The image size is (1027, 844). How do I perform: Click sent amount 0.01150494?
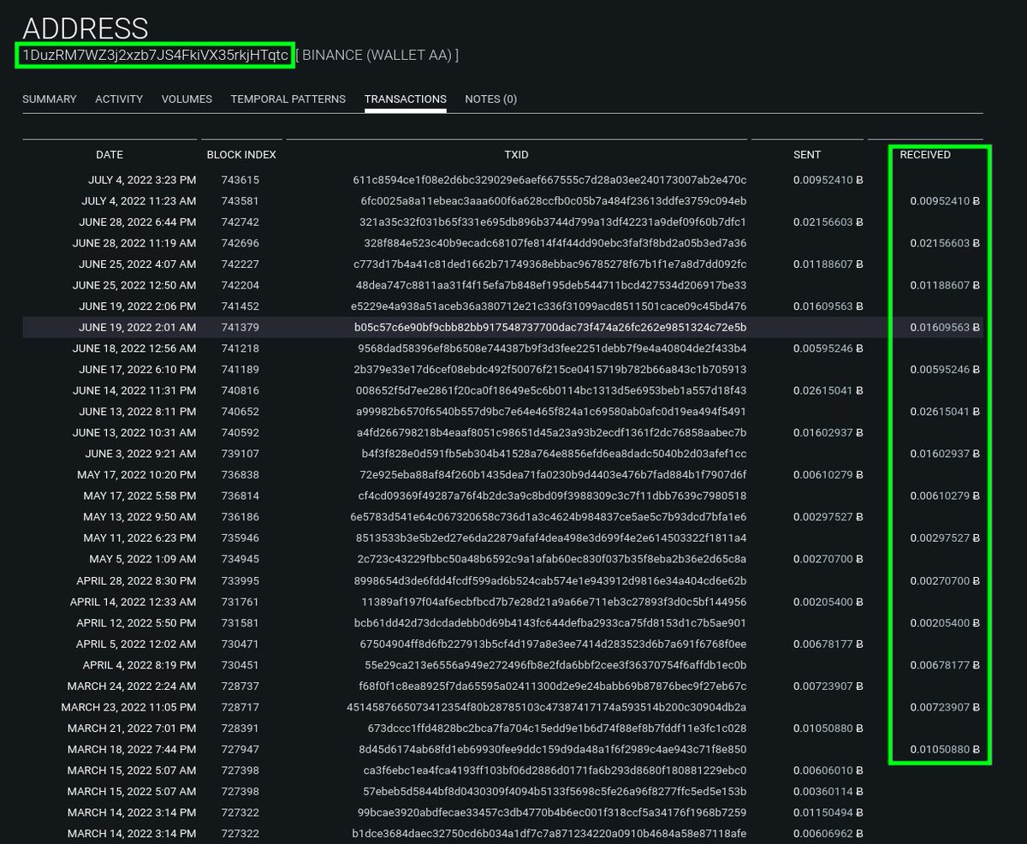click(828, 811)
